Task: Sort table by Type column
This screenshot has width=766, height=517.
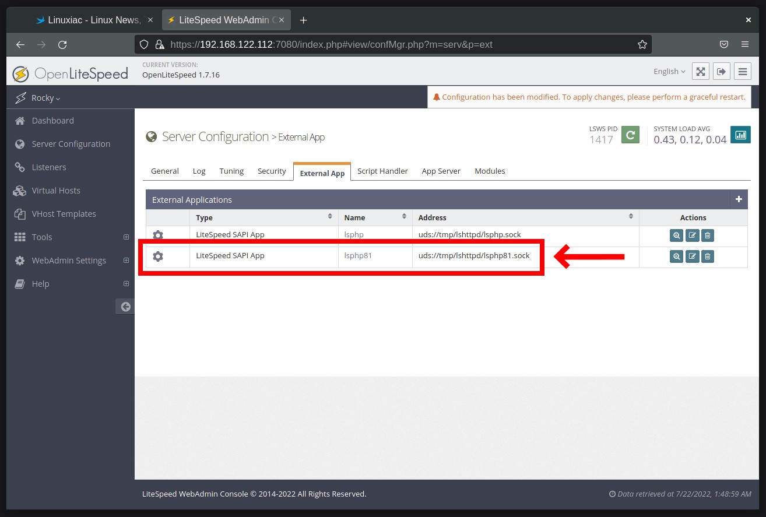Action: (x=263, y=217)
